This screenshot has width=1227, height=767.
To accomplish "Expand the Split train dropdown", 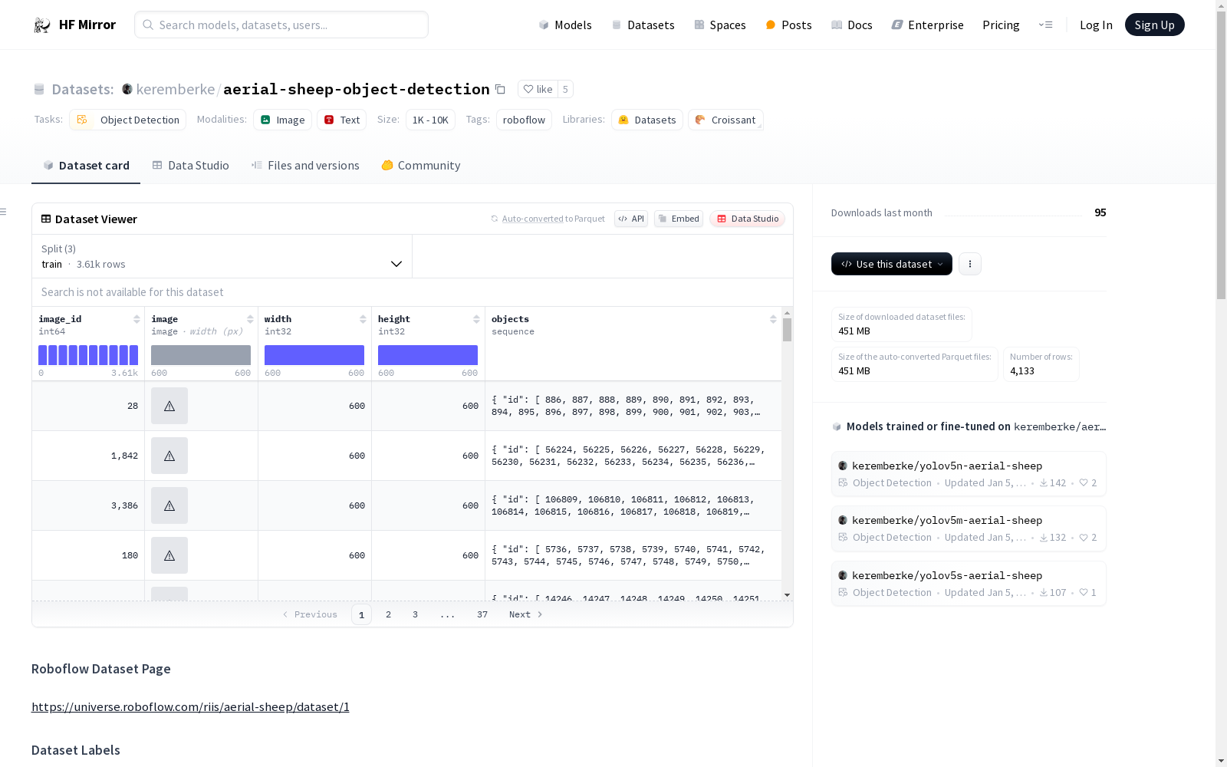I will pyautogui.click(x=222, y=256).
